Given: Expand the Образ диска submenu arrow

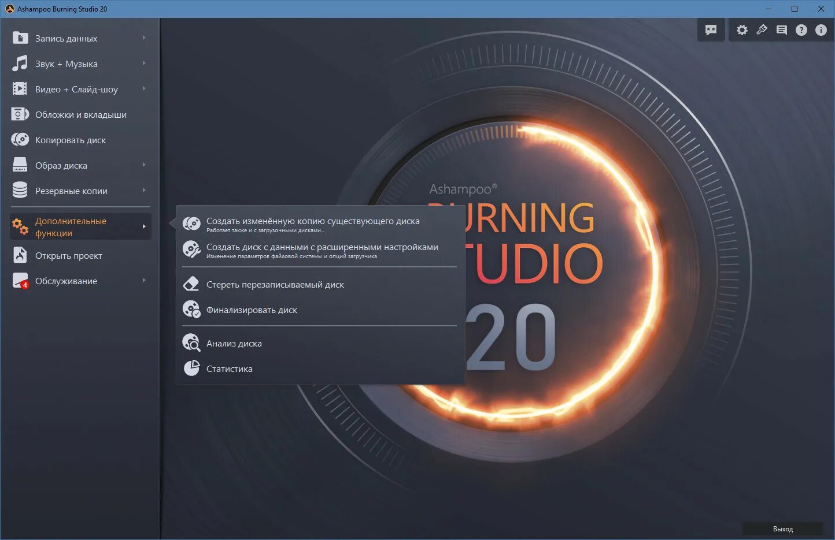Looking at the screenshot, I should (144, 165).
